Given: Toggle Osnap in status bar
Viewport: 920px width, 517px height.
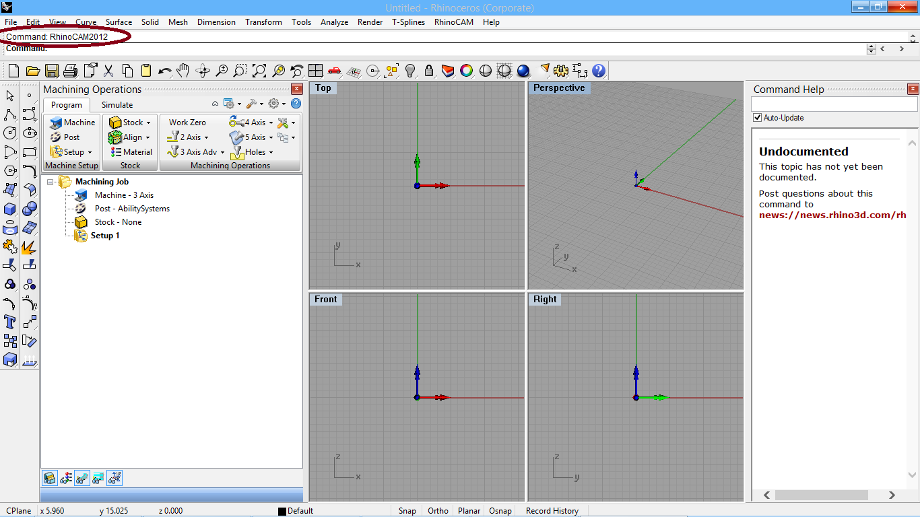Looking at the screenshot, I should [x=500, y=511].
